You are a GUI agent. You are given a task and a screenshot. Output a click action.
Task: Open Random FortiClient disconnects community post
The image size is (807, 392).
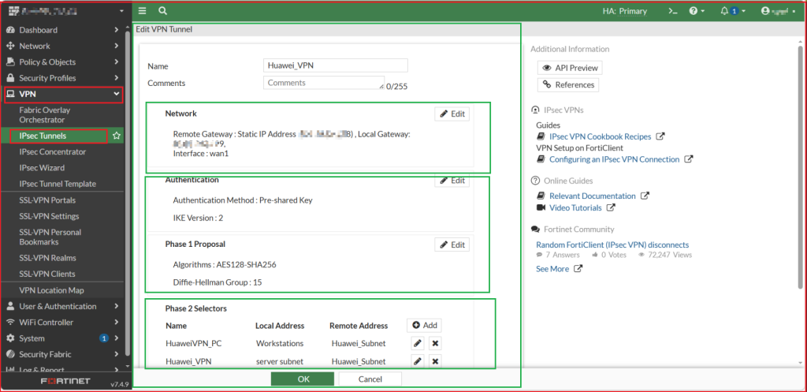(612, 245)
